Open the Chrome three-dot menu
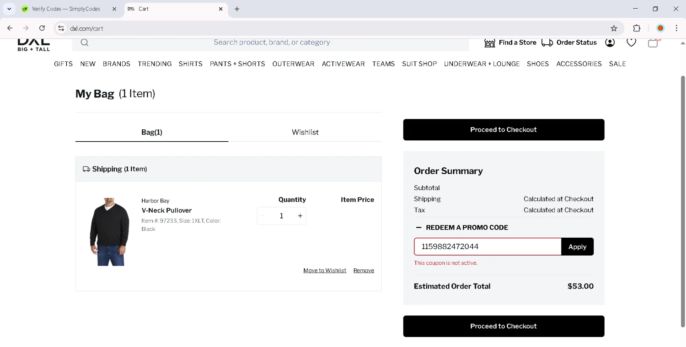The height and width of the screenshot is (347, 686). [x=676, y=28]
